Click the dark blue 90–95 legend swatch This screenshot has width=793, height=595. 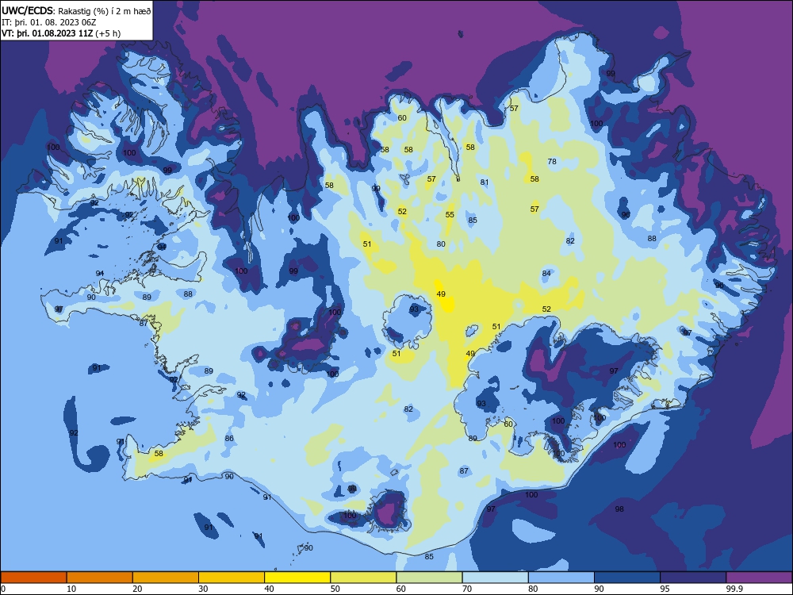(627, 578)
